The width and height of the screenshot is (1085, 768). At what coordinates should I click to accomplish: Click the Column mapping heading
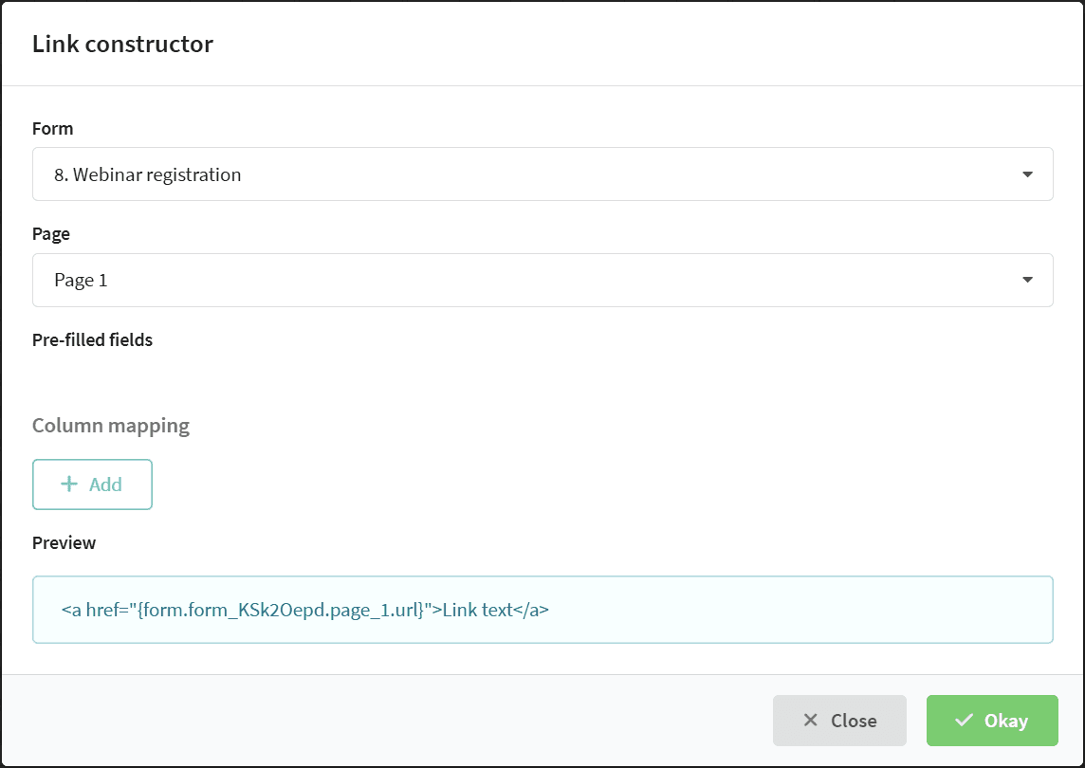point(111,426)
